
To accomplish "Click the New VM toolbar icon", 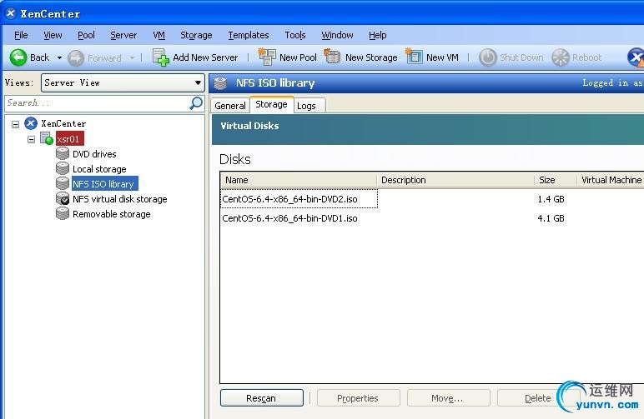I will click(x=414, y=57).
